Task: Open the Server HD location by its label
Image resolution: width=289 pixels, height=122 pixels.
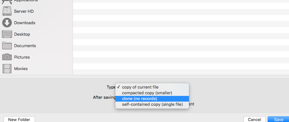Action: coord(24,11)
